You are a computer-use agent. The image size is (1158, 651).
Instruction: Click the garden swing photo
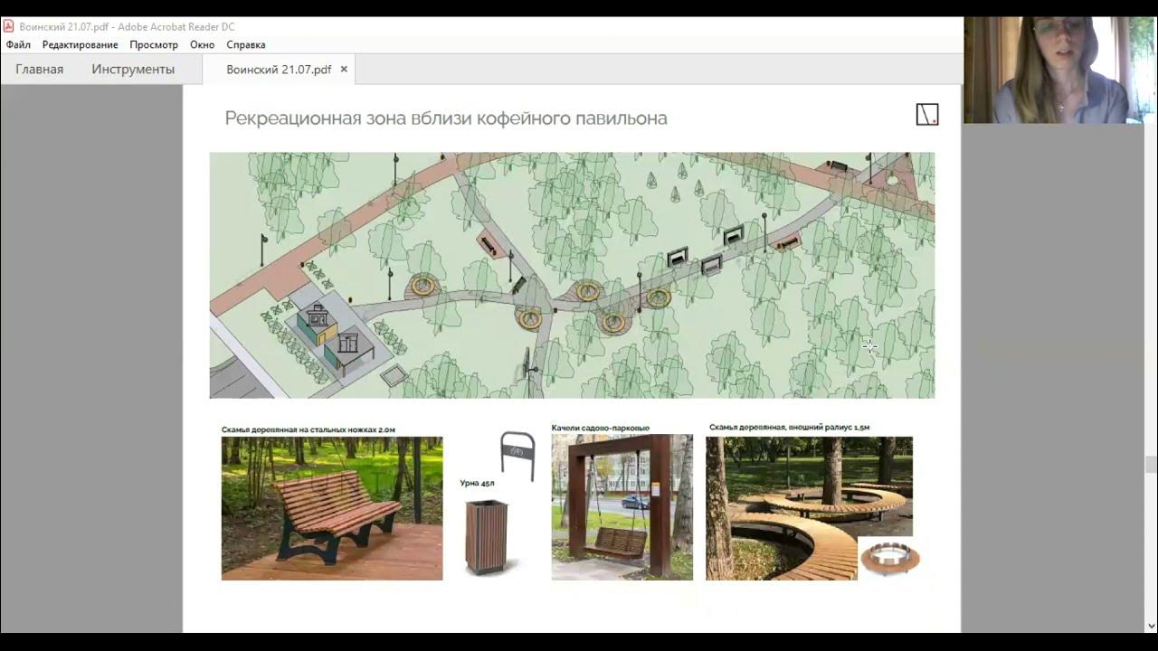point(622,507)
